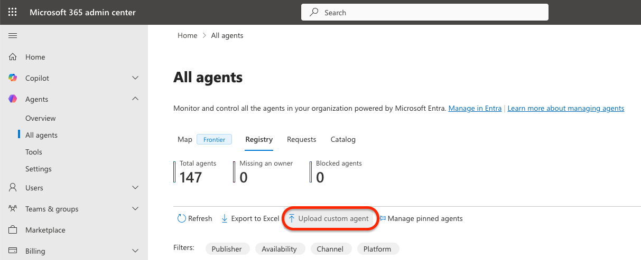Screen dimensions: 641x260
Task: Click the Billing card icon
Action: 13,251
